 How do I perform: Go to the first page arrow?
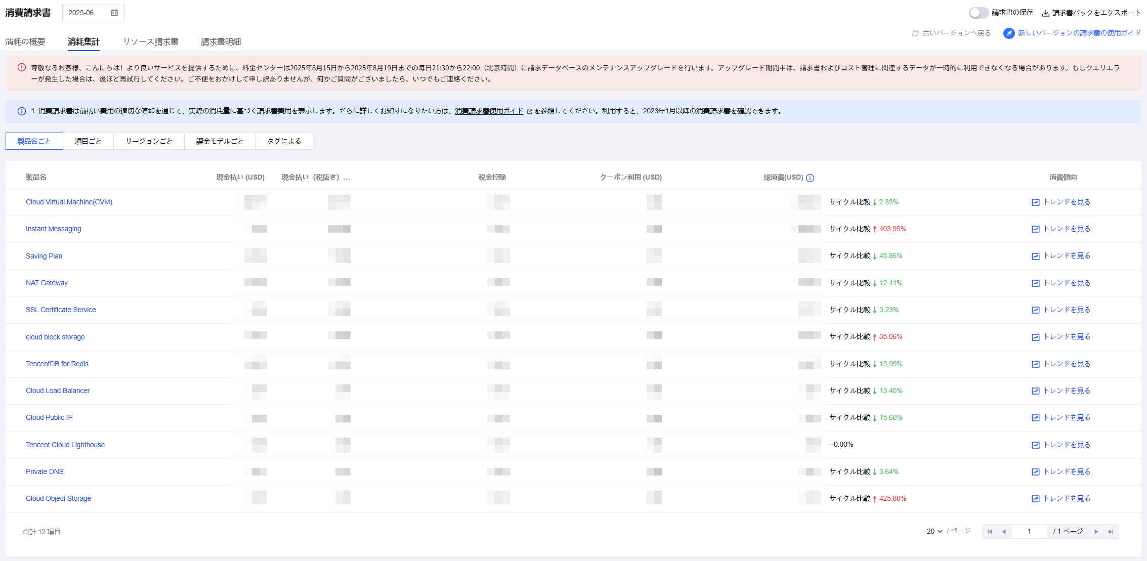point(990,532)
